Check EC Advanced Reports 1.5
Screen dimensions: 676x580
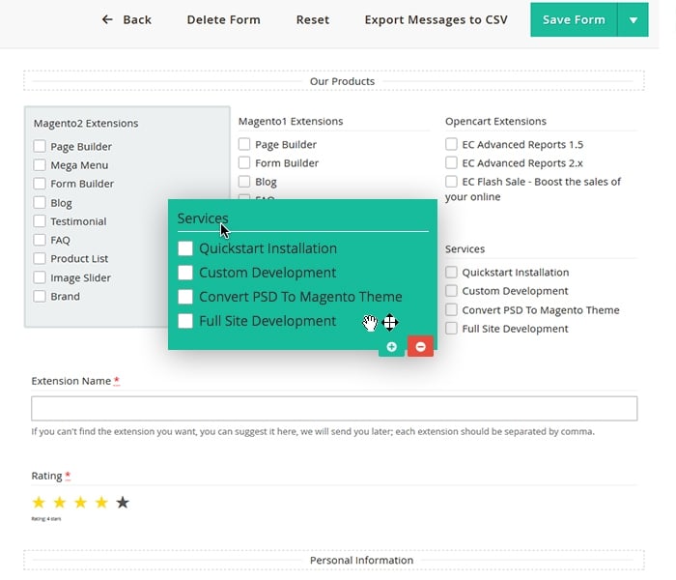(451, 144)
